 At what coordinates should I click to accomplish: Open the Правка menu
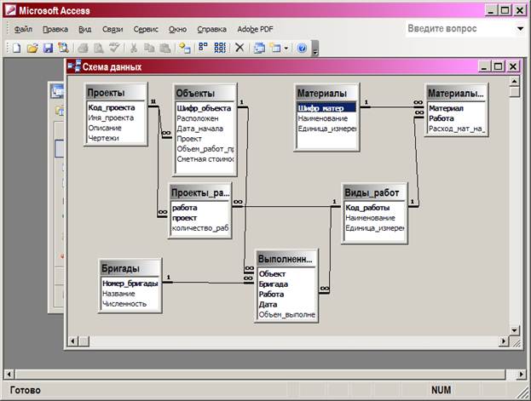(x=55, y=30)
